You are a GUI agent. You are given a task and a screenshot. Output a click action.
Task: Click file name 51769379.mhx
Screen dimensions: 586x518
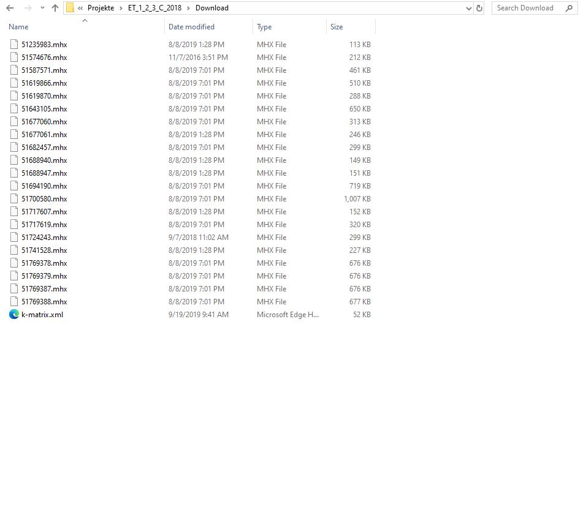coord(44,276)
